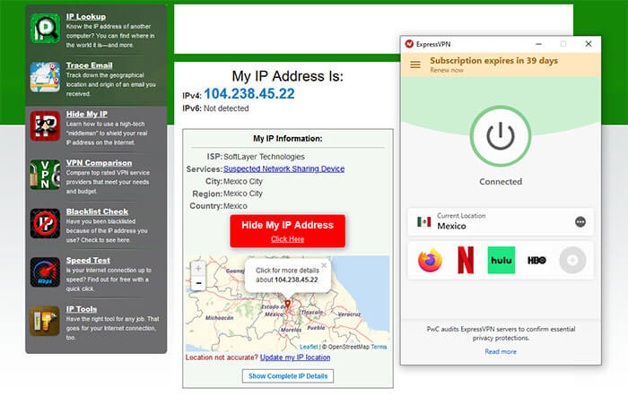Zoom out on the map
The height and width of the screenshot is (396, 628).
[x=198, y=283]
